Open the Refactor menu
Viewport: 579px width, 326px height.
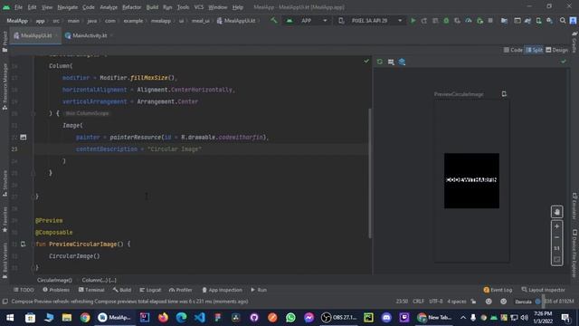click(x=131, y=7)
